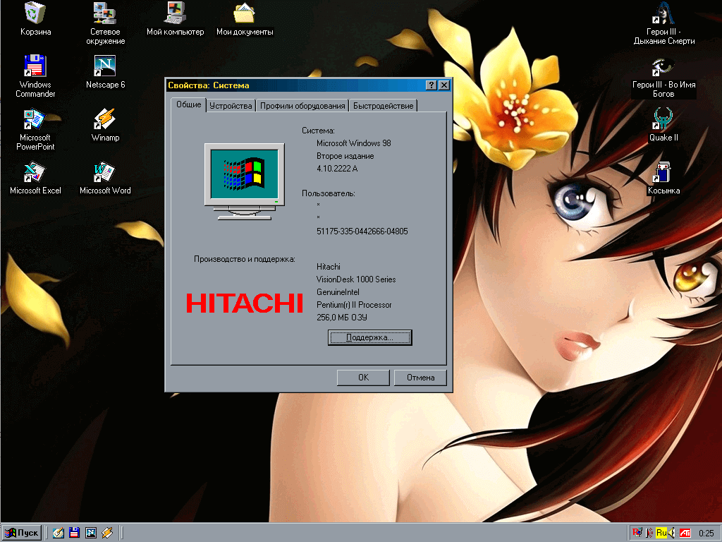The width and height of the screenshot is (722, 542).
Task: Click the Microsoft PowerPoint desktop icon
Action: tap(35, 119)
